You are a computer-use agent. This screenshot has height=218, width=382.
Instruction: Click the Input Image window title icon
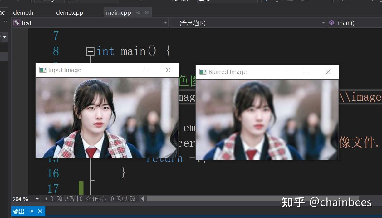pyautogui.click(x=43, y=70)
